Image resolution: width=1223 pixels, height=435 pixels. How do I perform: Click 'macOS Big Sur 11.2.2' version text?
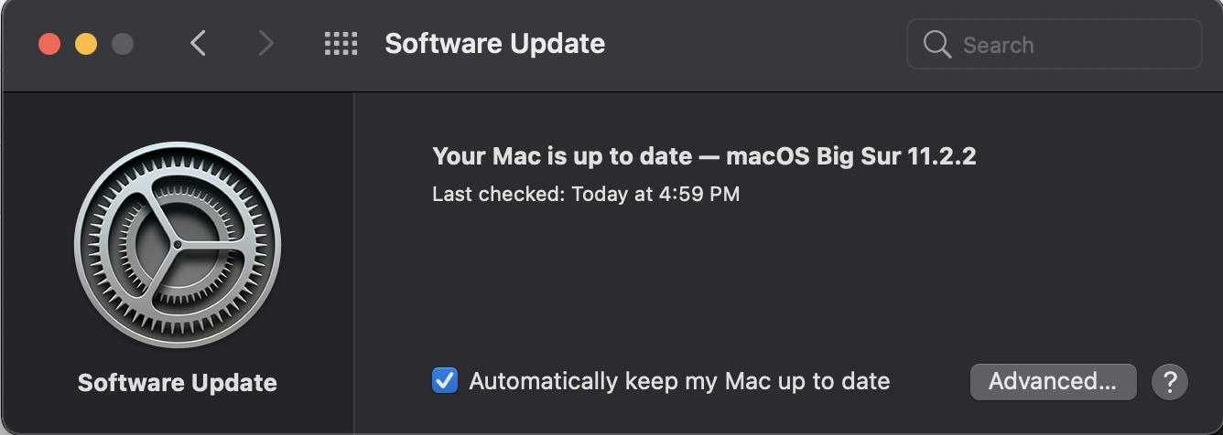point(851,156)
